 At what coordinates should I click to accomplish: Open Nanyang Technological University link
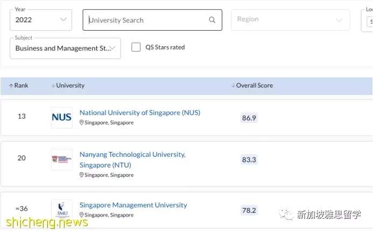click(x=132, y=160)
